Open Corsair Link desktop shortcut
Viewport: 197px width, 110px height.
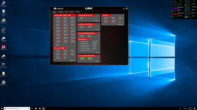coord(3,56)
